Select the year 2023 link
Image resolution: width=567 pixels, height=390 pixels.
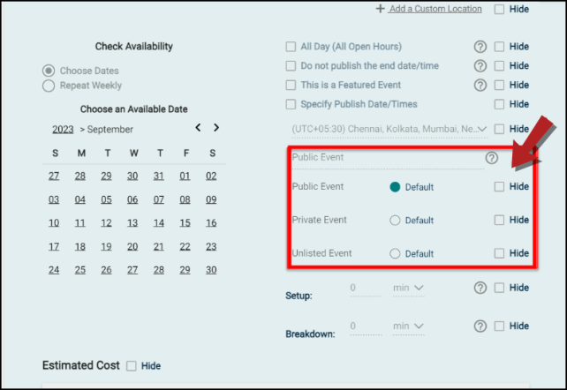pyautogui.click(x=63, y=130)
